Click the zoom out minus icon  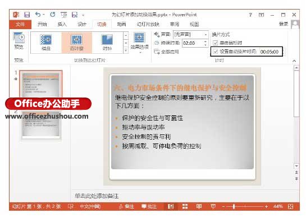pyautogui.click(x=223, y=206)
